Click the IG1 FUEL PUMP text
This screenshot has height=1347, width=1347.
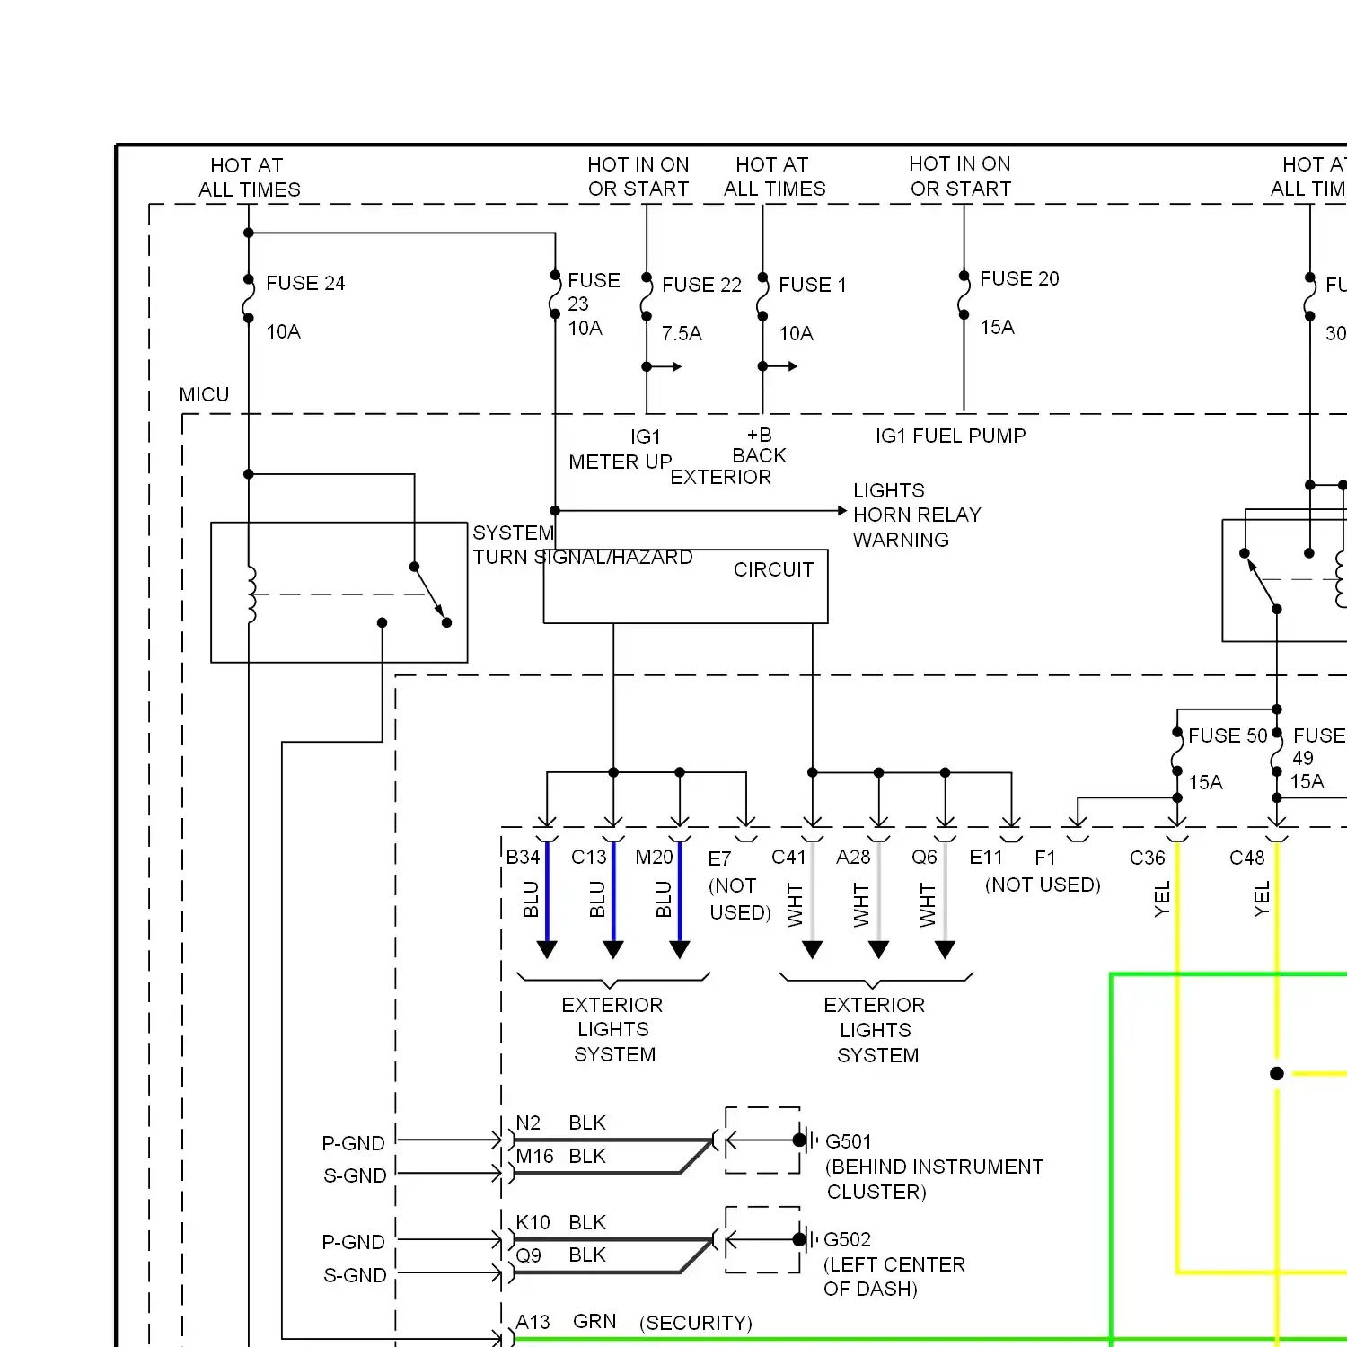950,436
